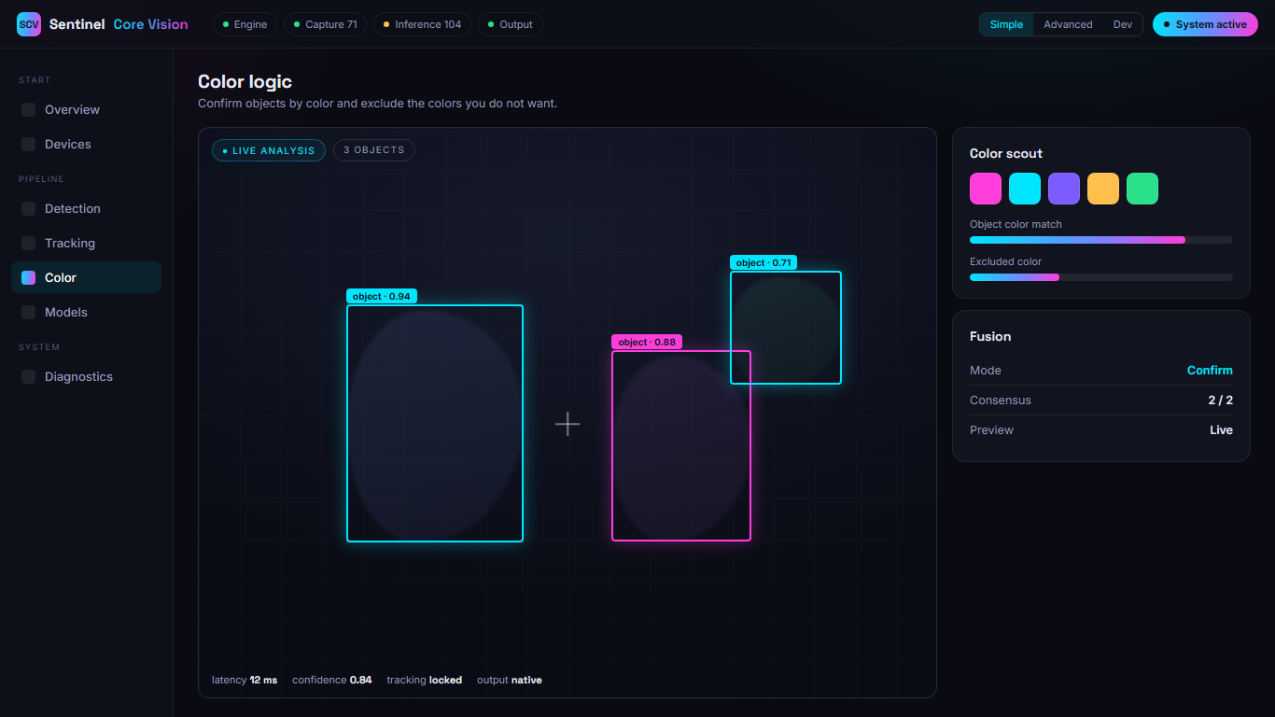Click the confidence 0.84 readout

click(332, 680)
